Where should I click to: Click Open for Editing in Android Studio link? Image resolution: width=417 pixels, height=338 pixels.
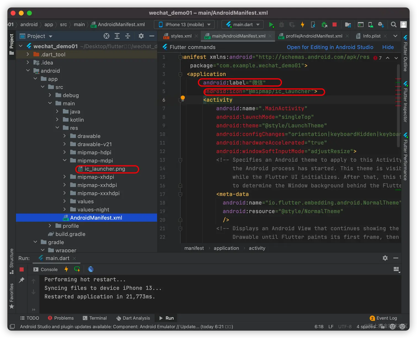tap(330, 47)
